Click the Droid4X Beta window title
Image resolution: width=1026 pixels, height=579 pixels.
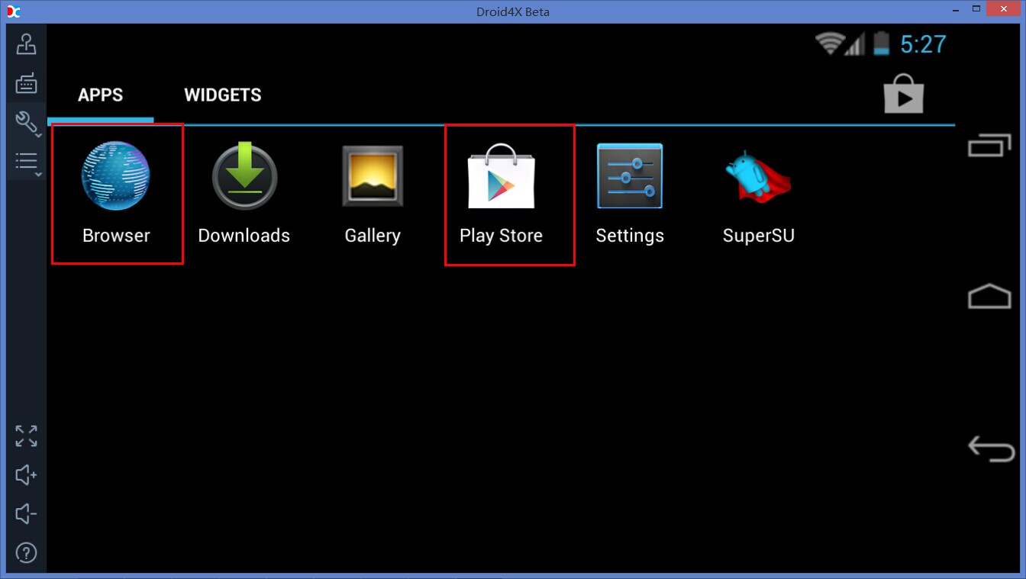point(512,11)
